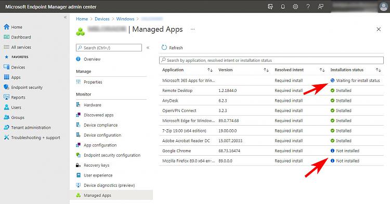This screenshot has width=390, height=204.
Task: Select the AnyDesk application row
Action: [271, 101]
